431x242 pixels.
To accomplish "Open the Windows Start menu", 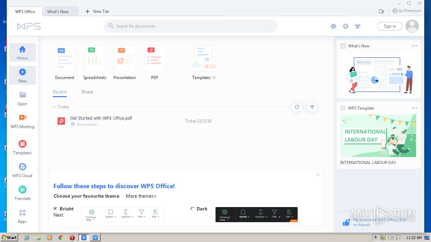I will click(x=9, y=238).
